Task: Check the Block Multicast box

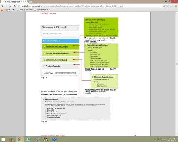Action: coord(46,112)
